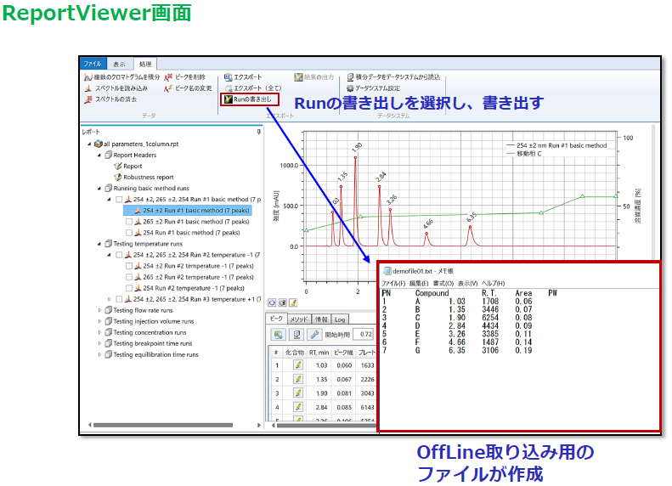Screen dimensions: 672x486
Task: Click the export-to-Excel icon in ピーク tab
Action: (x=278, y=334)
